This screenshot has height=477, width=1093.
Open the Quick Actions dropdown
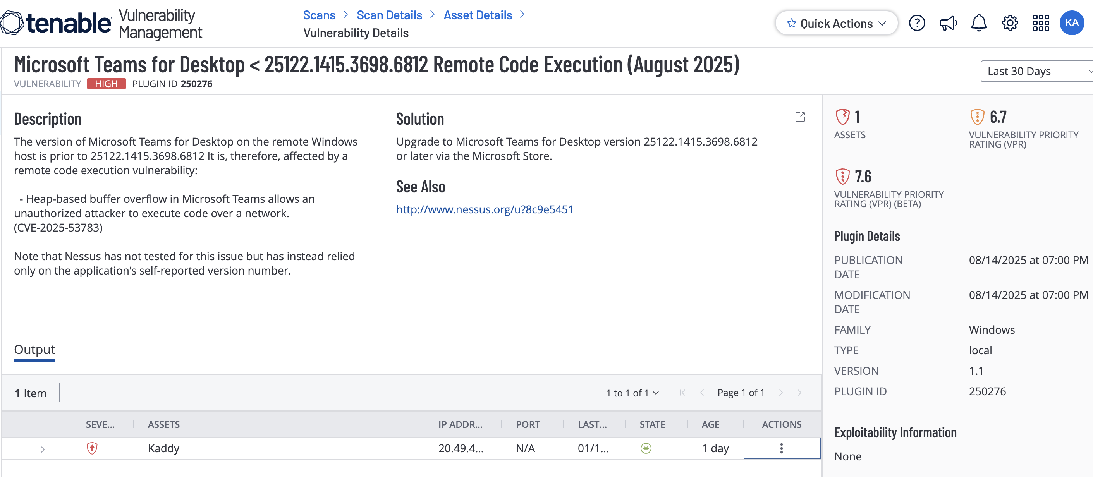click(836, 23)
